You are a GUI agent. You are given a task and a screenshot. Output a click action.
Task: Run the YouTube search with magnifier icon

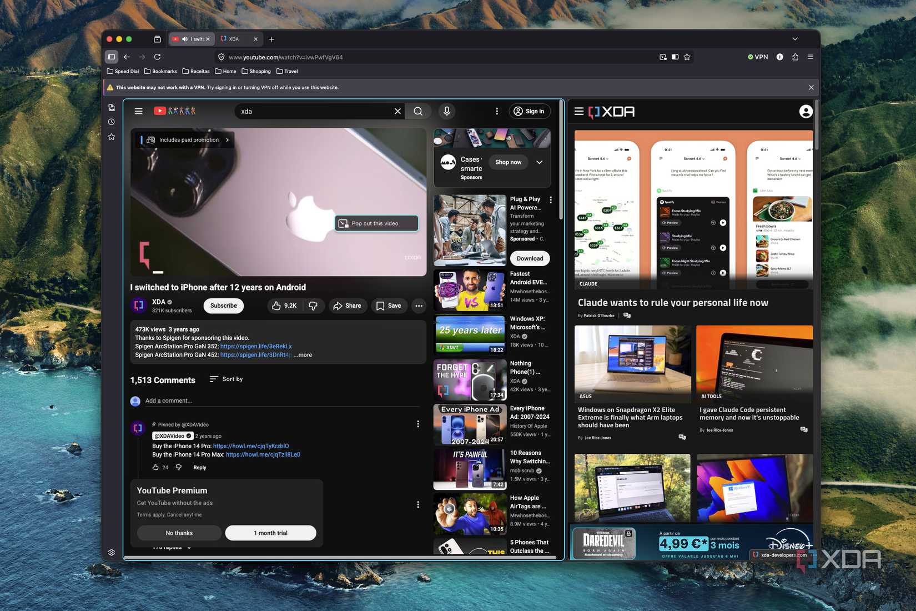point(418,111)
